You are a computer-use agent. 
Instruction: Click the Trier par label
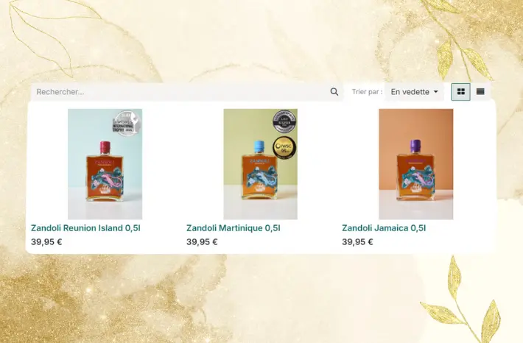367,92
